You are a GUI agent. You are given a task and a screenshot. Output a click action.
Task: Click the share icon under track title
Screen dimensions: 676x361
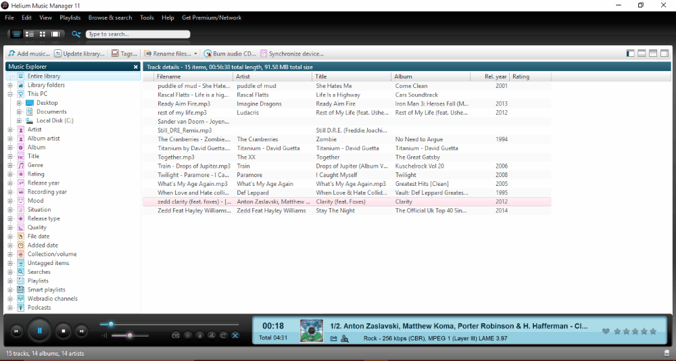click(x=334, y=339)
